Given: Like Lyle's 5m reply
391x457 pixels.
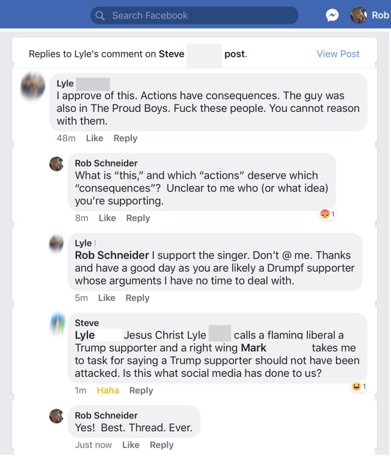Looking at the screenshot, I should tap(106, 298).
